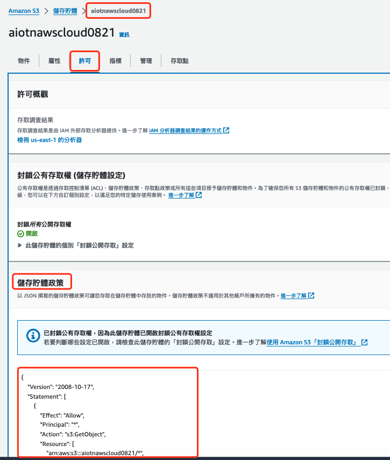
Task: Click the "Principal": "*" policy line
Action: [60, 425]
